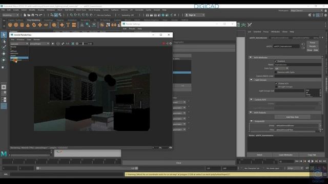Click the Copy Tab button
Screen dimensions: 328x184
pyautogui.click(x=312, y=155)
